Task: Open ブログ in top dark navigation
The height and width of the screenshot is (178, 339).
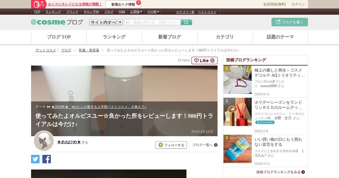Action: pos(109,12)
